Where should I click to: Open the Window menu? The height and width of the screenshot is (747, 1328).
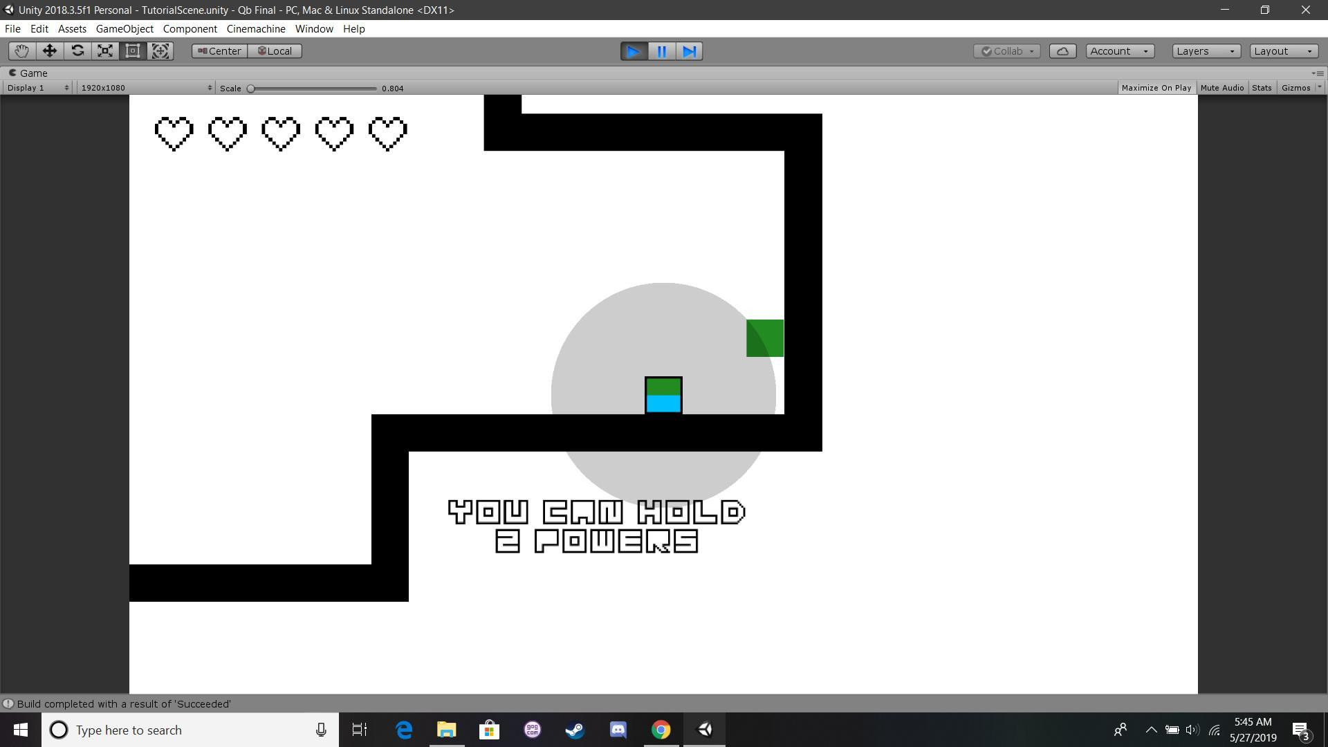(314, 29)
